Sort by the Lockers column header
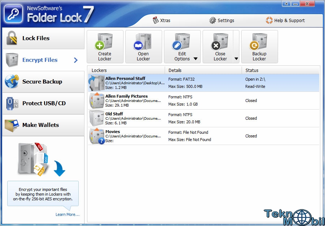Image resolution: width=325 pixels, height=226 pixels. tap(126, 71)
